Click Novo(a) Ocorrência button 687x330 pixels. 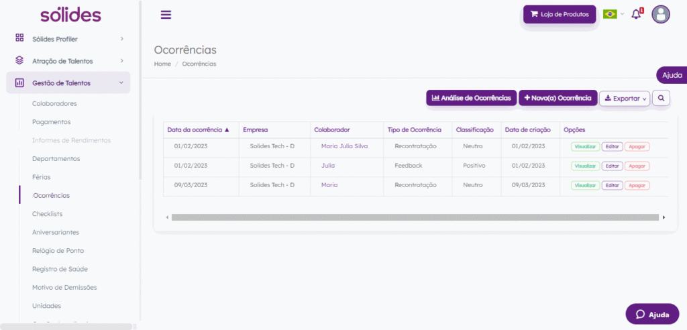[x=558, y=98]
